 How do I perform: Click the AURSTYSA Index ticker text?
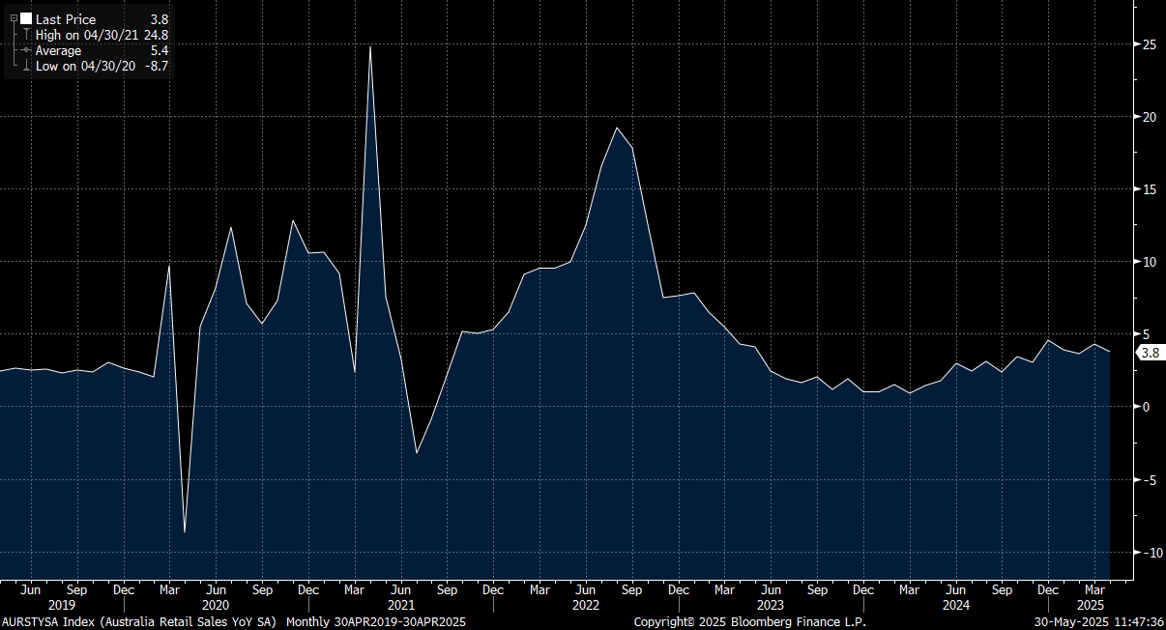(50, 621)
